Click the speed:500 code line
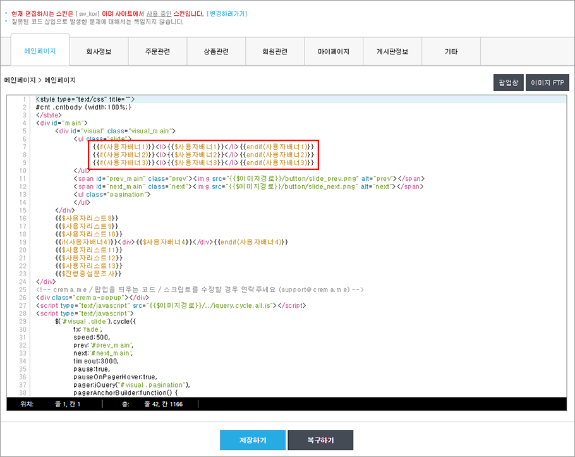The height and width of the screenshot is (457, 575). coord(92,337)
